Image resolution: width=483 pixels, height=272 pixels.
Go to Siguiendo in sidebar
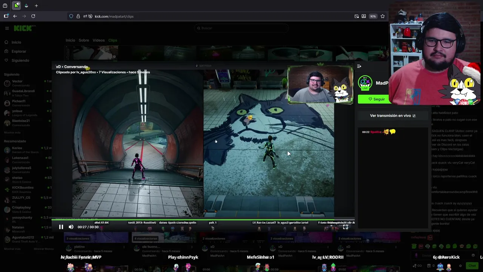[x=20, y=60]
